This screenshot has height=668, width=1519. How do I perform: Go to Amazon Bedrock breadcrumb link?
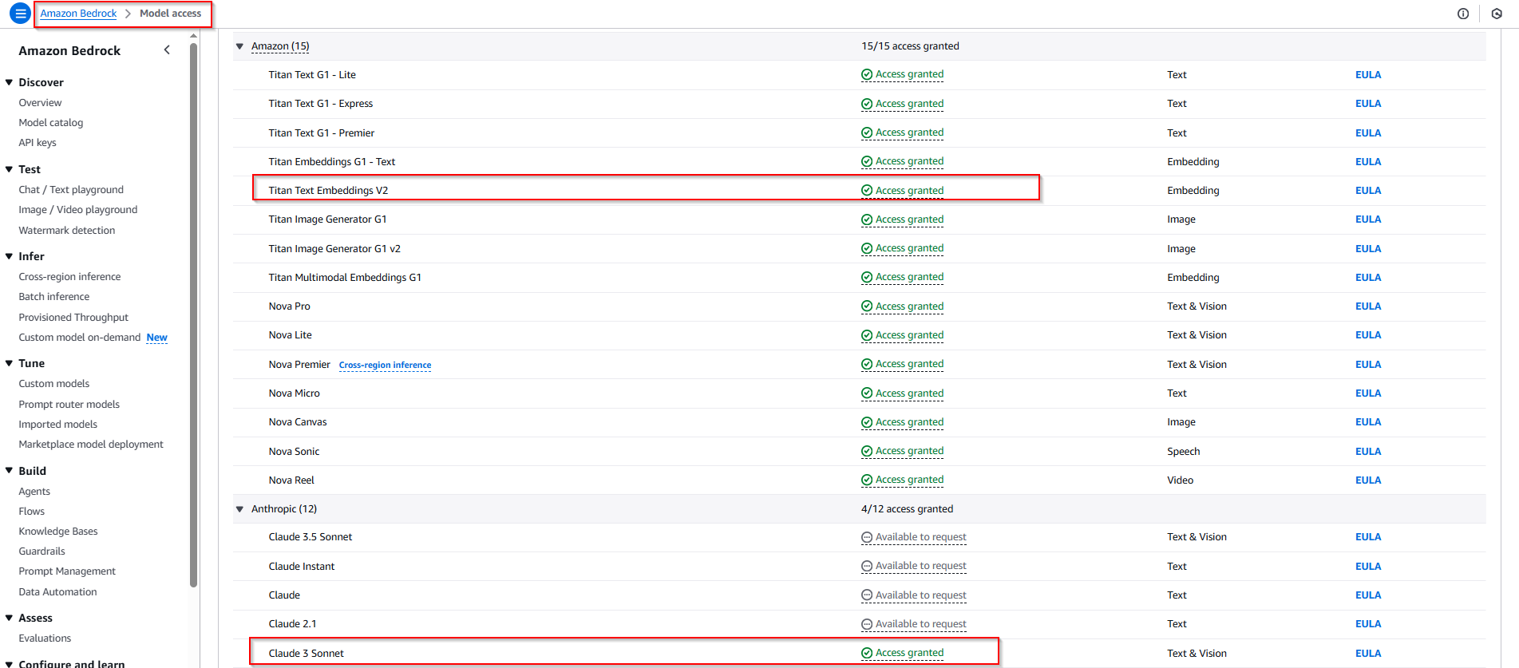(x=78, y=14)
